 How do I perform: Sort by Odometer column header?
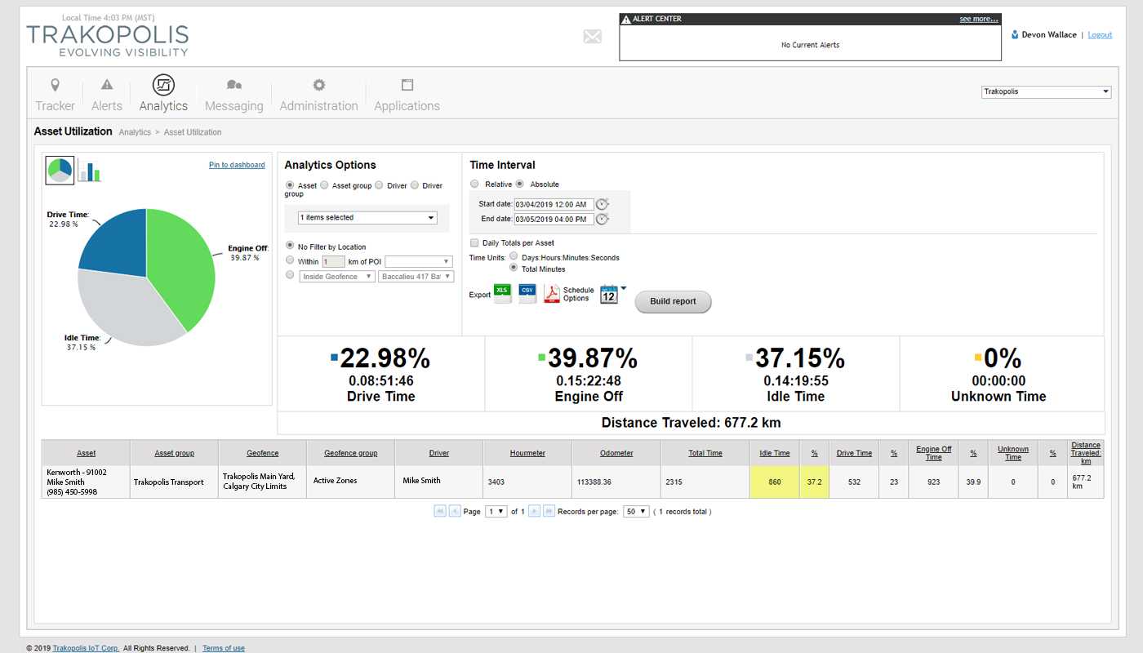(x=616, y=453)
